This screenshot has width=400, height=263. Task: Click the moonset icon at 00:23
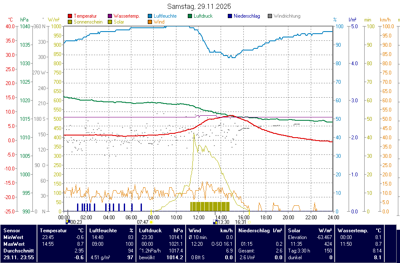point(68,222)
